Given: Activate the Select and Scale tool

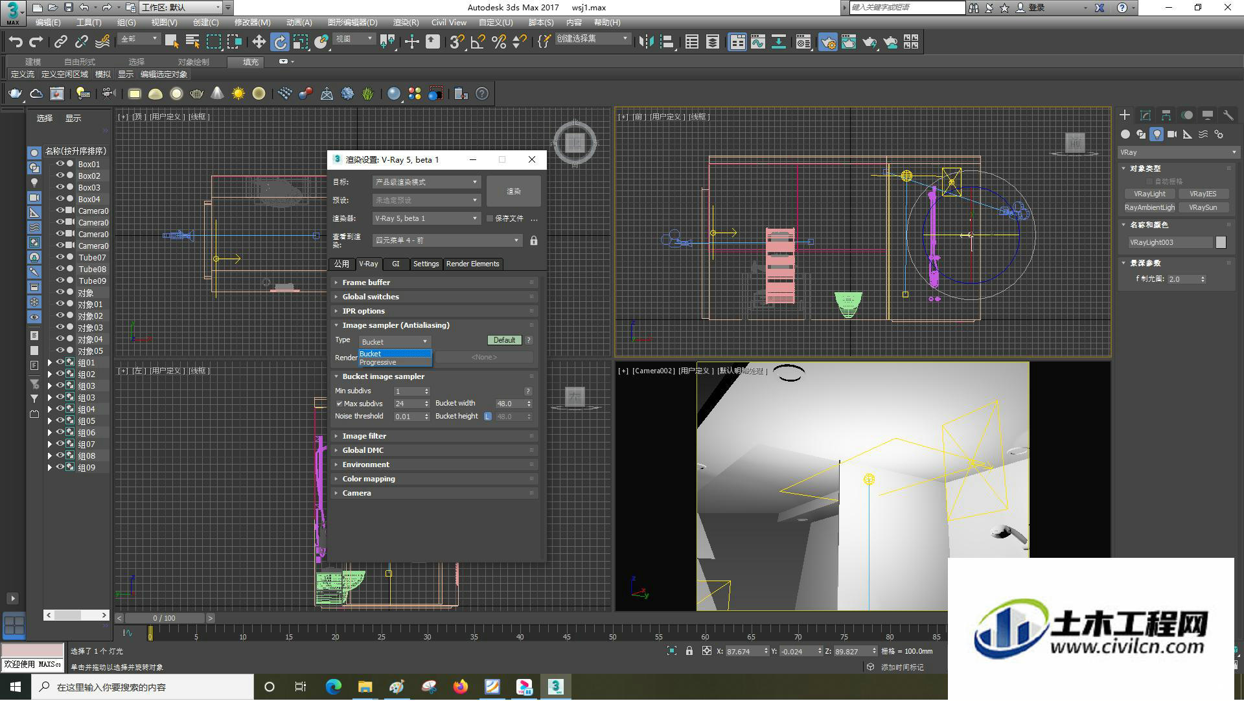Looking at the screenshot, I should (x=300, y=42).
